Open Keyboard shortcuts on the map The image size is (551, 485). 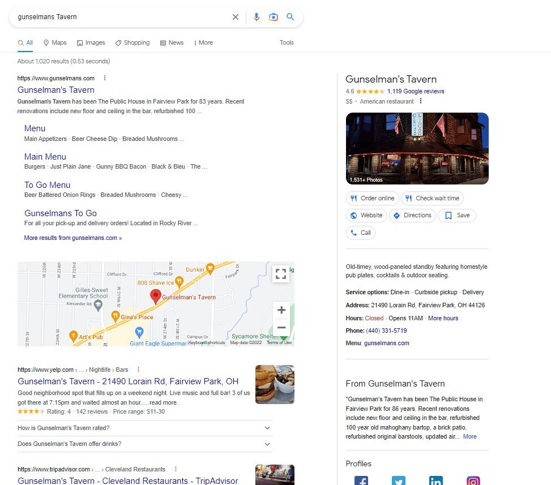(207, 343)
